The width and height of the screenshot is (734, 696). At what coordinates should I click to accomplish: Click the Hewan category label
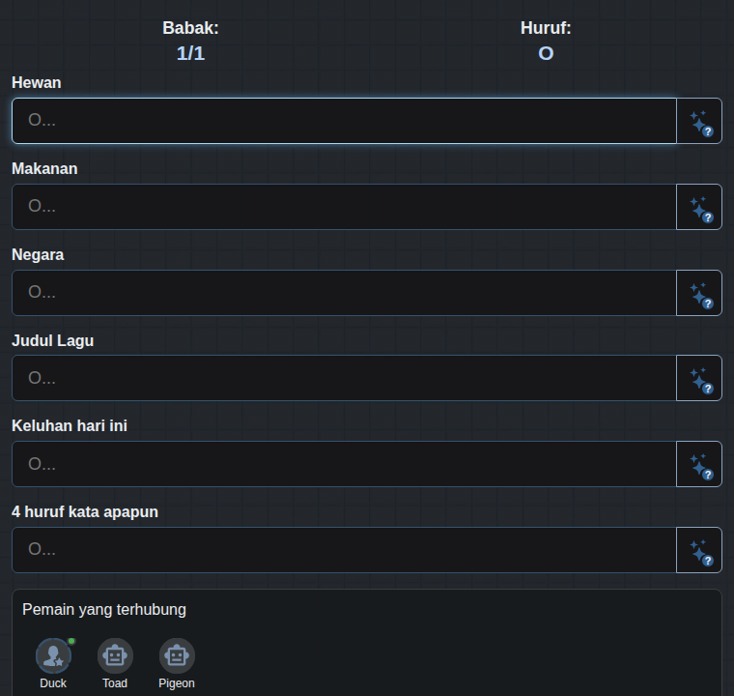pos(37,82)
